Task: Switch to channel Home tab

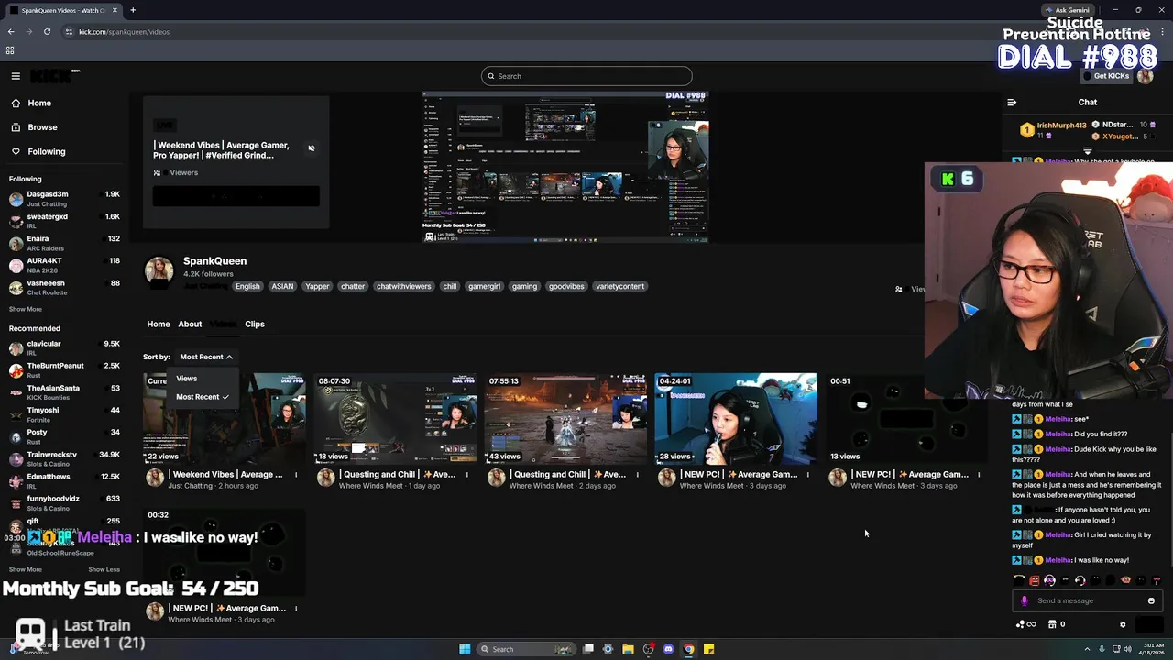Action: click(x=159, y=324)
